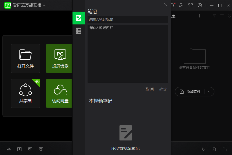Click the 本视频笔记 section heading
Viewport: 232px width, 155px height.
click(x=101, y=101)
